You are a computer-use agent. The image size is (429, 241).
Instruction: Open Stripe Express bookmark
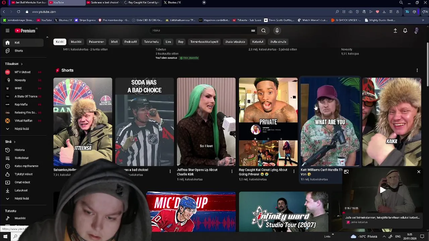click(x=85, y=20)
